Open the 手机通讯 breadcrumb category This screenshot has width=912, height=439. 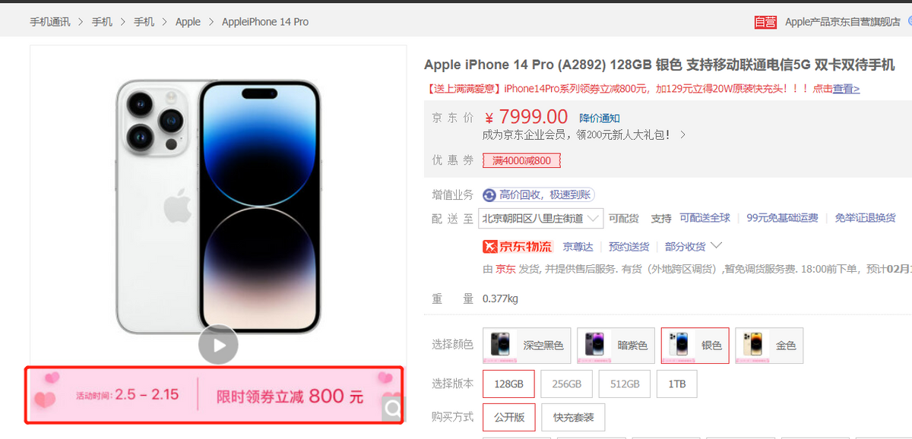(50, 22)
